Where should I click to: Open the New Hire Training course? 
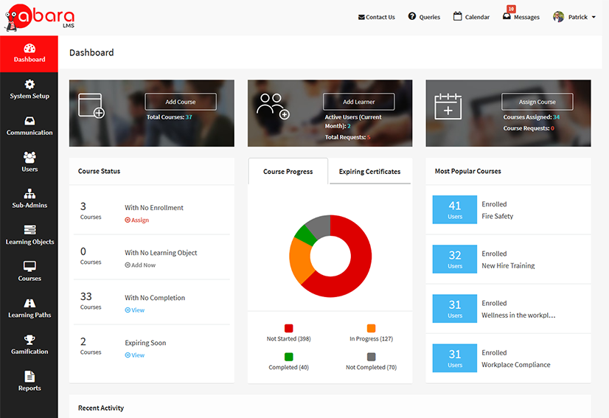(508, 265)
